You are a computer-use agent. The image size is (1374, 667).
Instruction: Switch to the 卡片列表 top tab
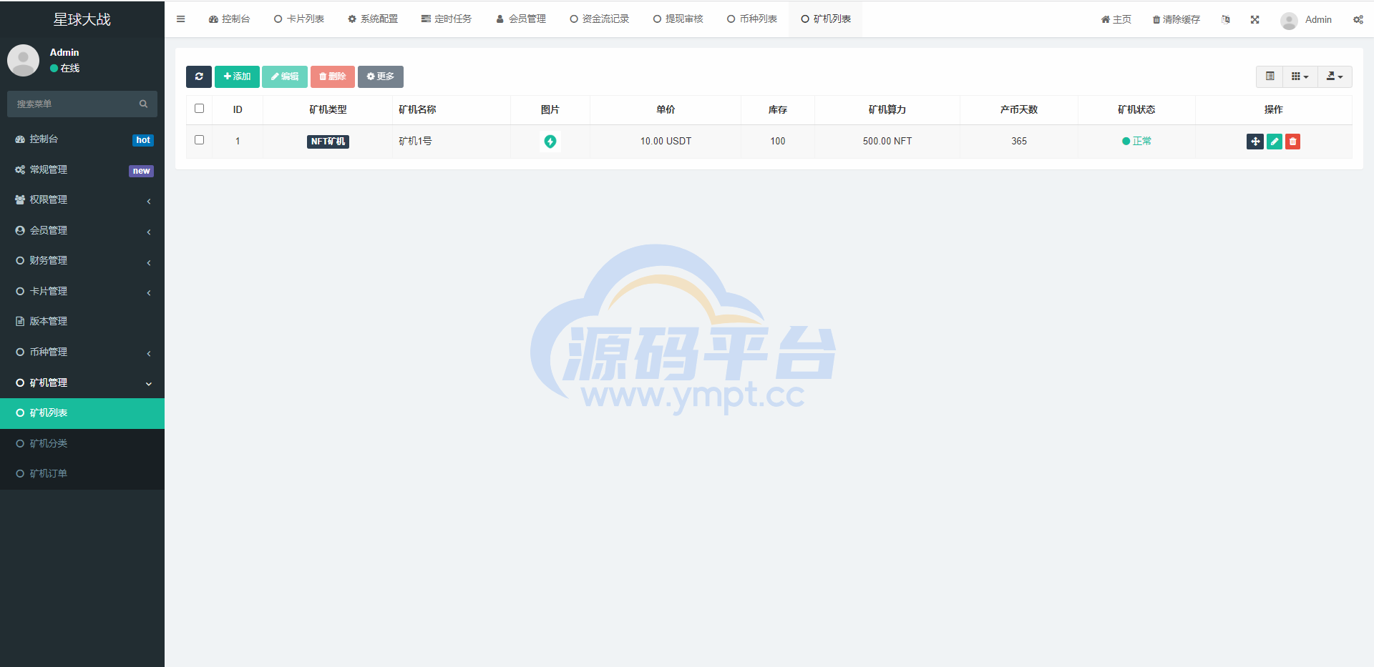[x=299, y=19]
